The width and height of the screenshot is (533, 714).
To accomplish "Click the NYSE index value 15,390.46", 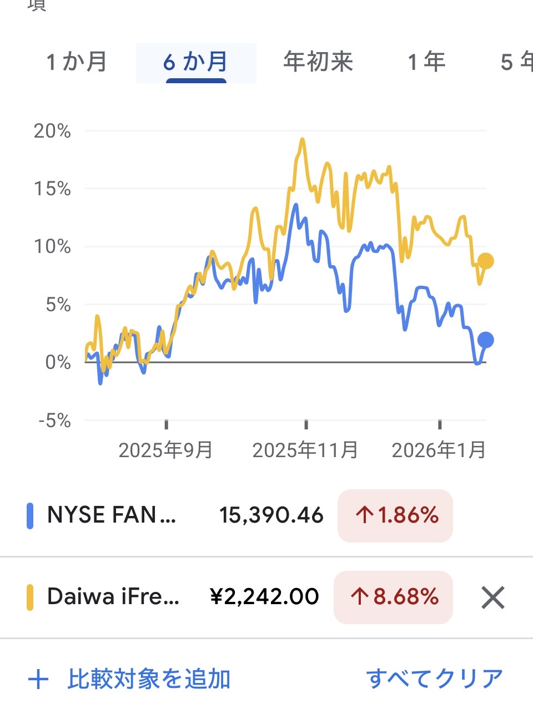I will [271, 515].
